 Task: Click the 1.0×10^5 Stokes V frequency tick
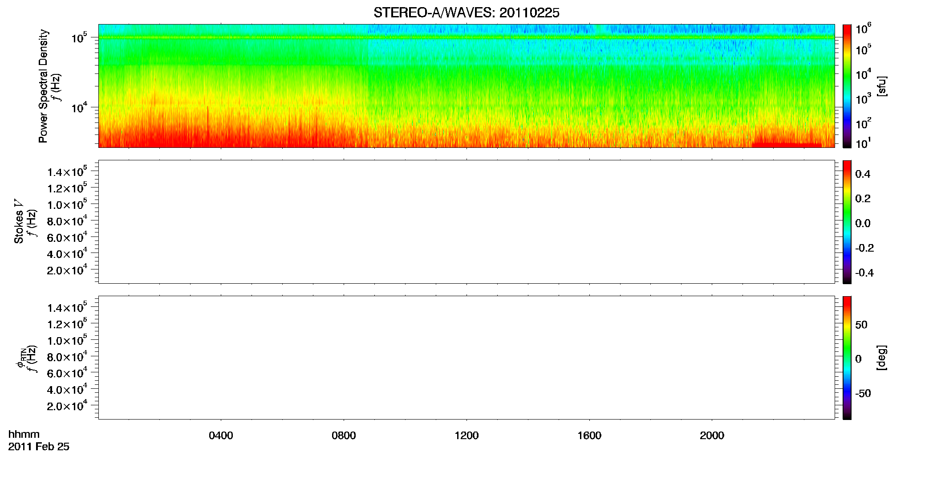coord(67,204)
